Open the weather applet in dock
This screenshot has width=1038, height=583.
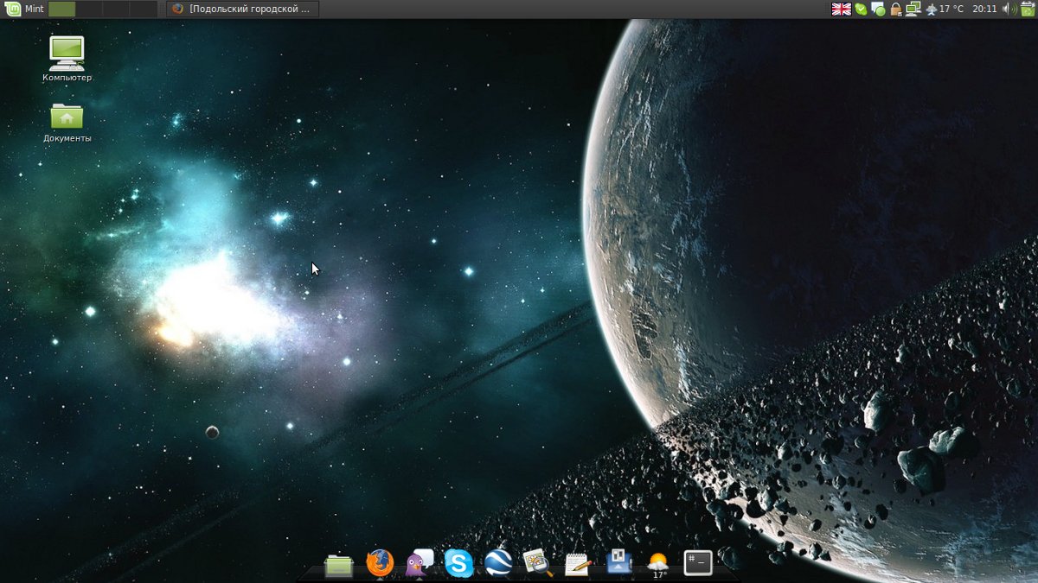(x=658, y=564)
